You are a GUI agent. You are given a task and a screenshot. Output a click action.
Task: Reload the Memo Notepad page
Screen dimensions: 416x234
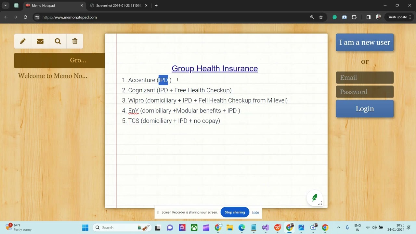[x=25, y=17]
